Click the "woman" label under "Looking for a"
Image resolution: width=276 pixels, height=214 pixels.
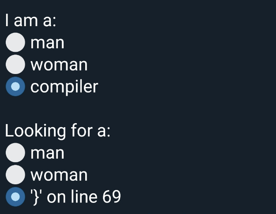pyautogui.click(x=59, y=175)
